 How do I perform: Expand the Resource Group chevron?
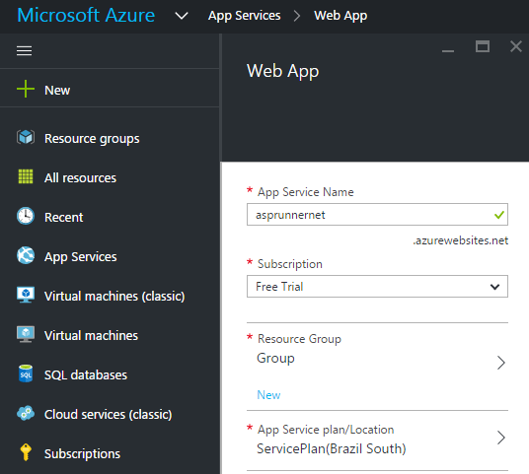[x=501, y=363]
